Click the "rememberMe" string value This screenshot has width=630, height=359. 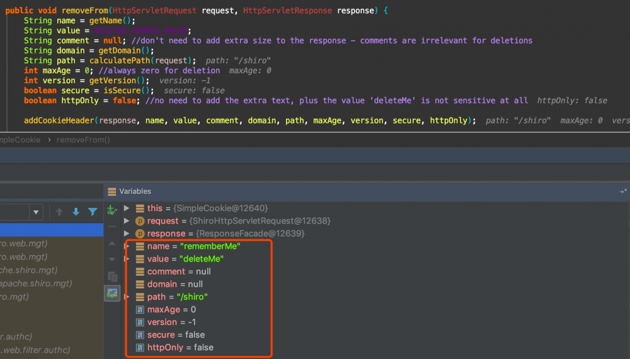[210, 246]
